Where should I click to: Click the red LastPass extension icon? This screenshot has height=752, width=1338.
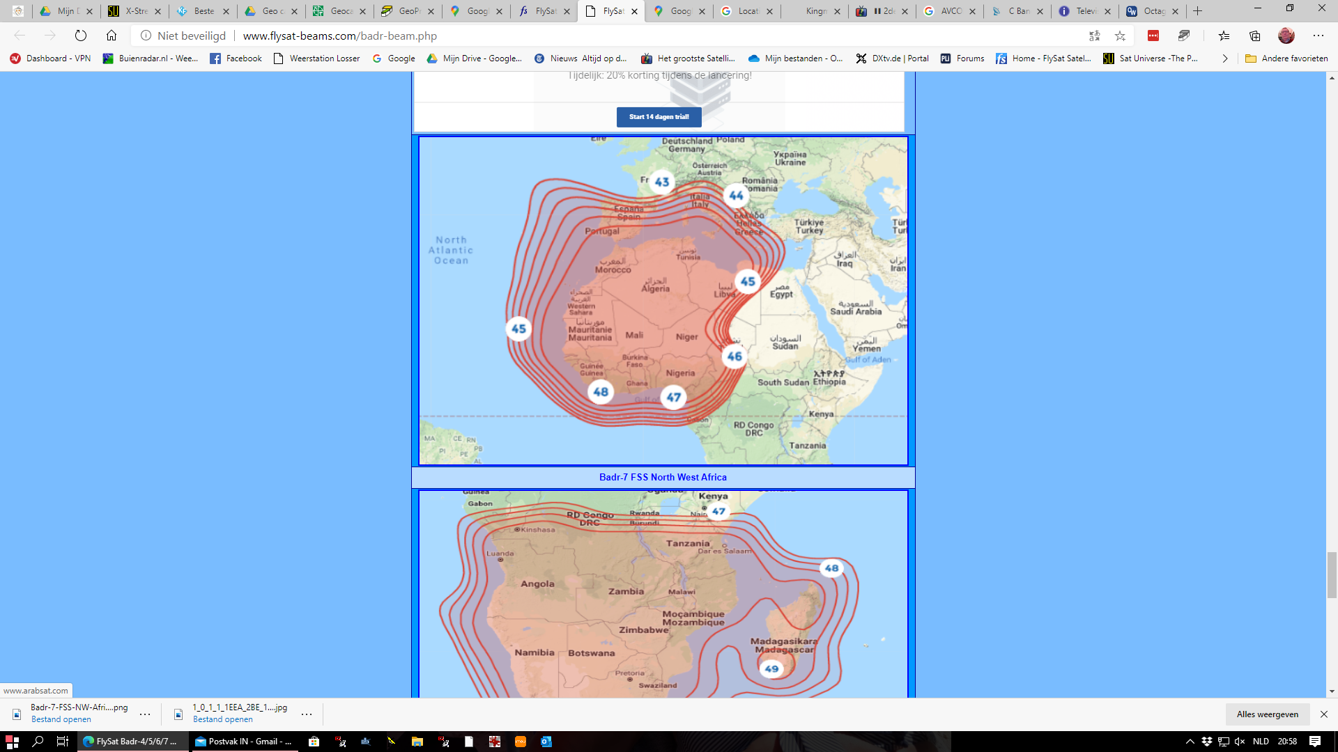tap(1153, 36)
